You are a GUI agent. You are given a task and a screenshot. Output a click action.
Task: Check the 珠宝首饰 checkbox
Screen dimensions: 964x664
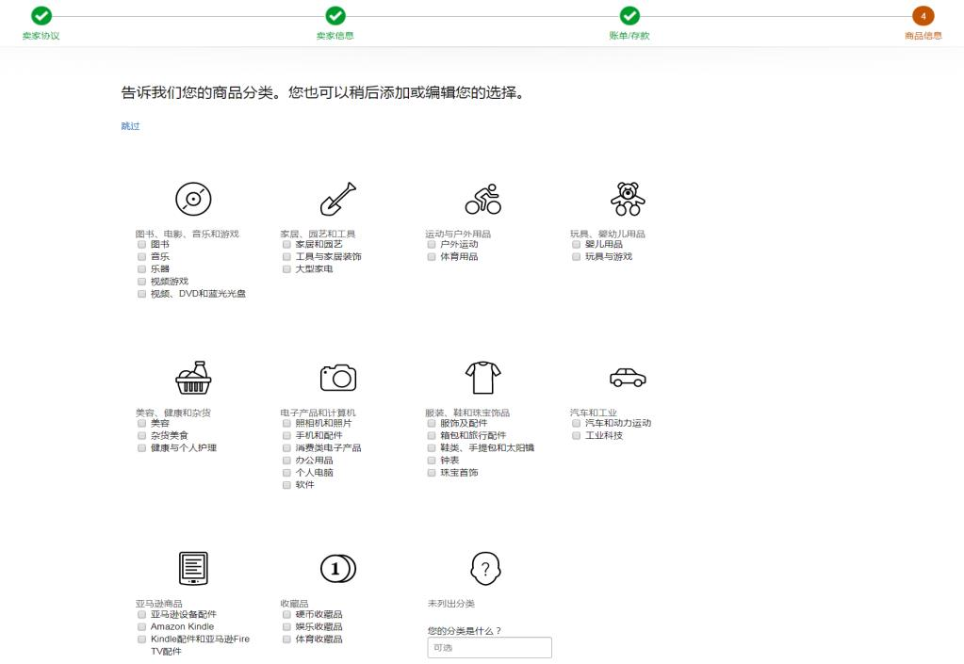tap(432, 472)
